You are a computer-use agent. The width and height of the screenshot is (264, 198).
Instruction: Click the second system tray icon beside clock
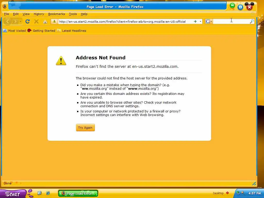[243, 193]
